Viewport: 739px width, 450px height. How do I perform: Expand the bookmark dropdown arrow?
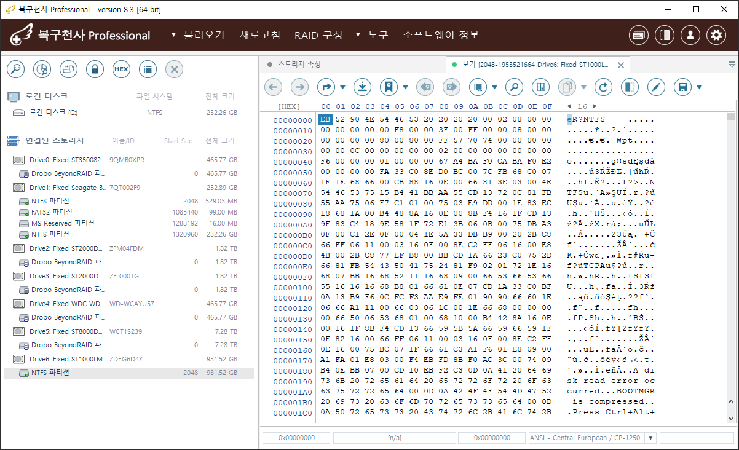pos(405,87)
